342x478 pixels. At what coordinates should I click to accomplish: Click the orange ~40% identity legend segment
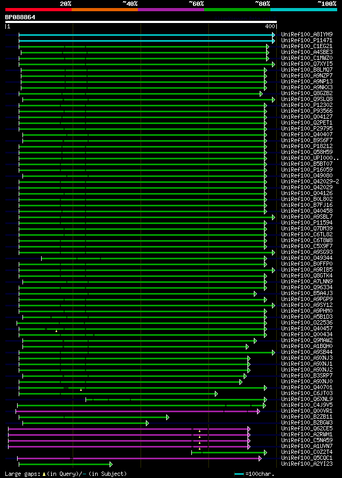[x=105, y=10]
